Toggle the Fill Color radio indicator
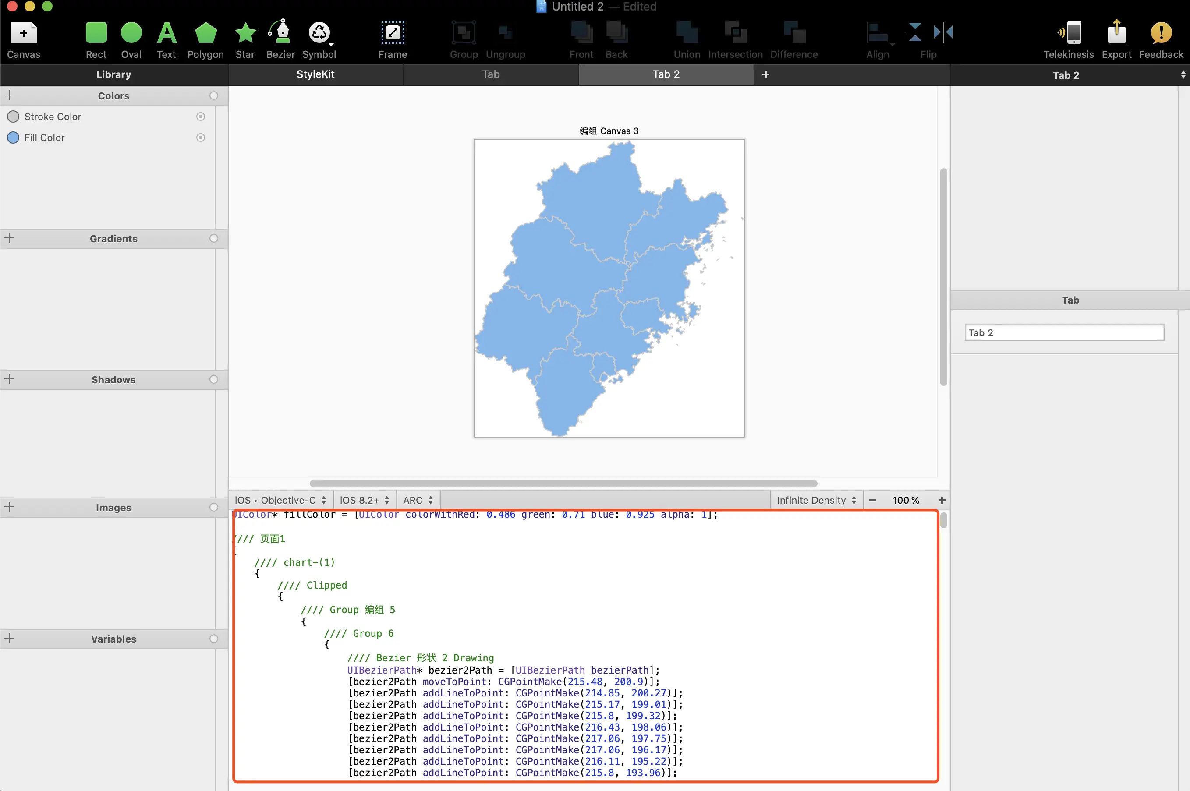Viewport: 1190px width, 791px height. coord(200,138)
